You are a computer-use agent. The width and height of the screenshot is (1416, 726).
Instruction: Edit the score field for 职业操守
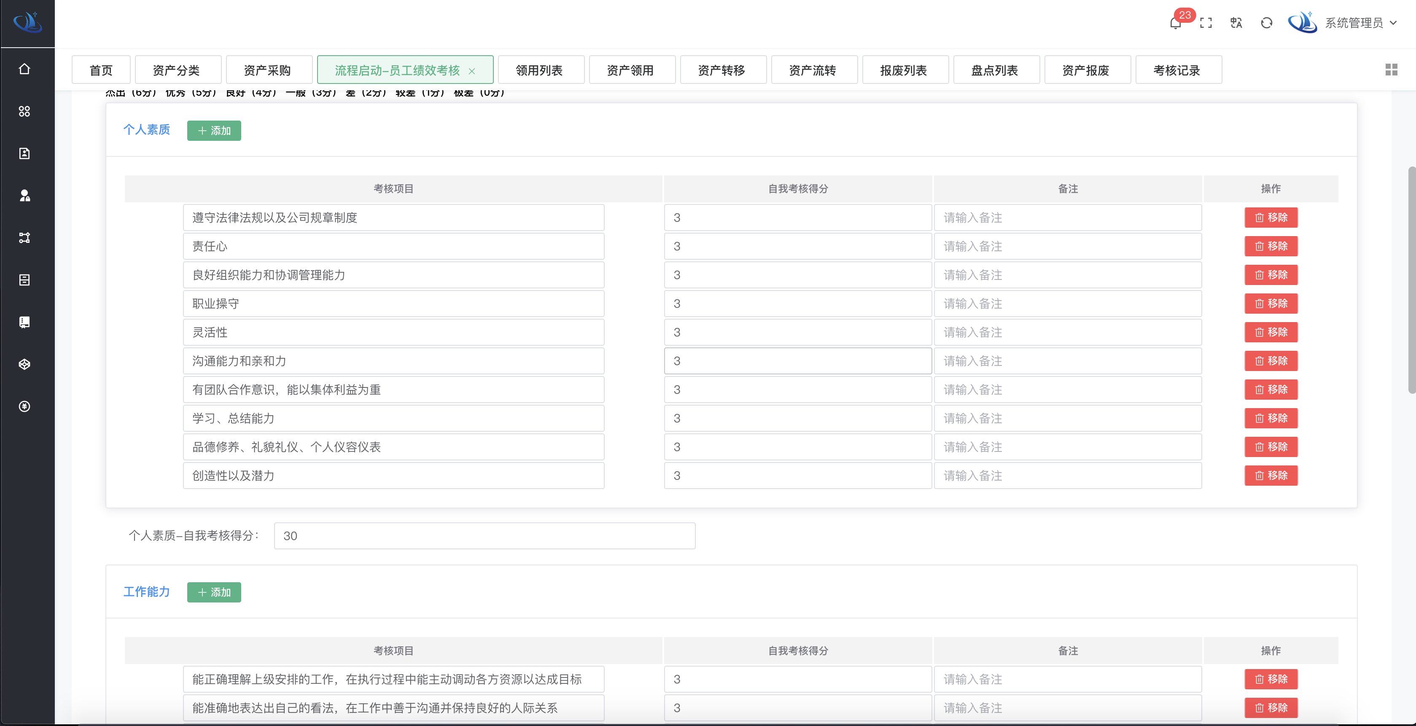(x=797, y=304)
